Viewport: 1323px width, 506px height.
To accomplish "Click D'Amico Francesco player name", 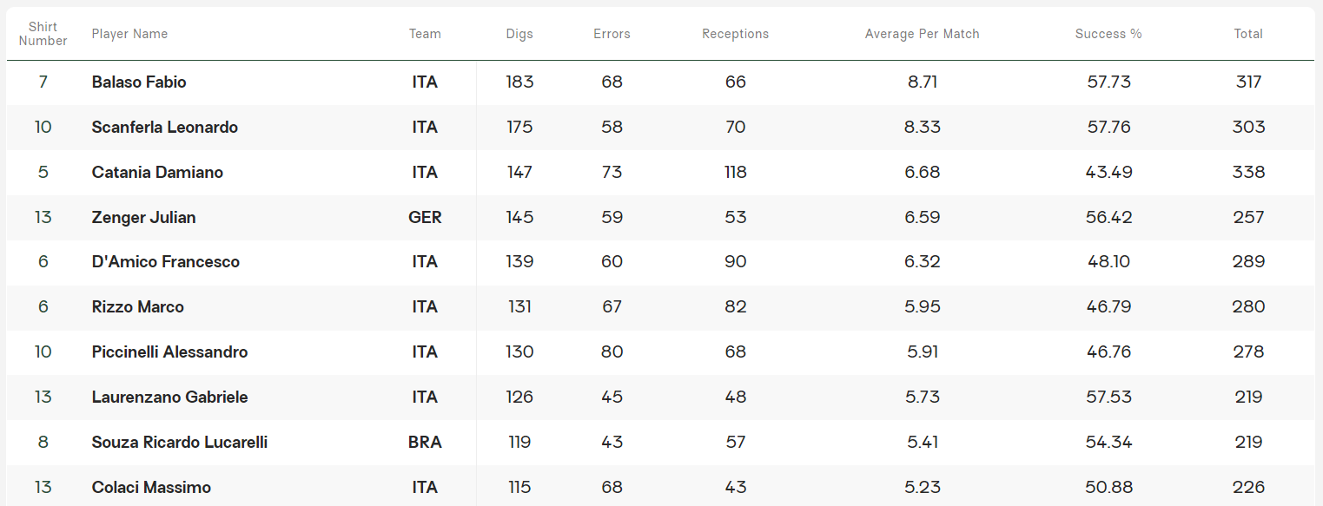I will tap(165, 262).
